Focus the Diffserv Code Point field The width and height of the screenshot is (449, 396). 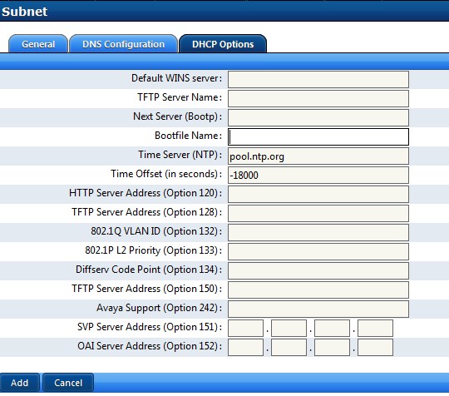[318, 270]
